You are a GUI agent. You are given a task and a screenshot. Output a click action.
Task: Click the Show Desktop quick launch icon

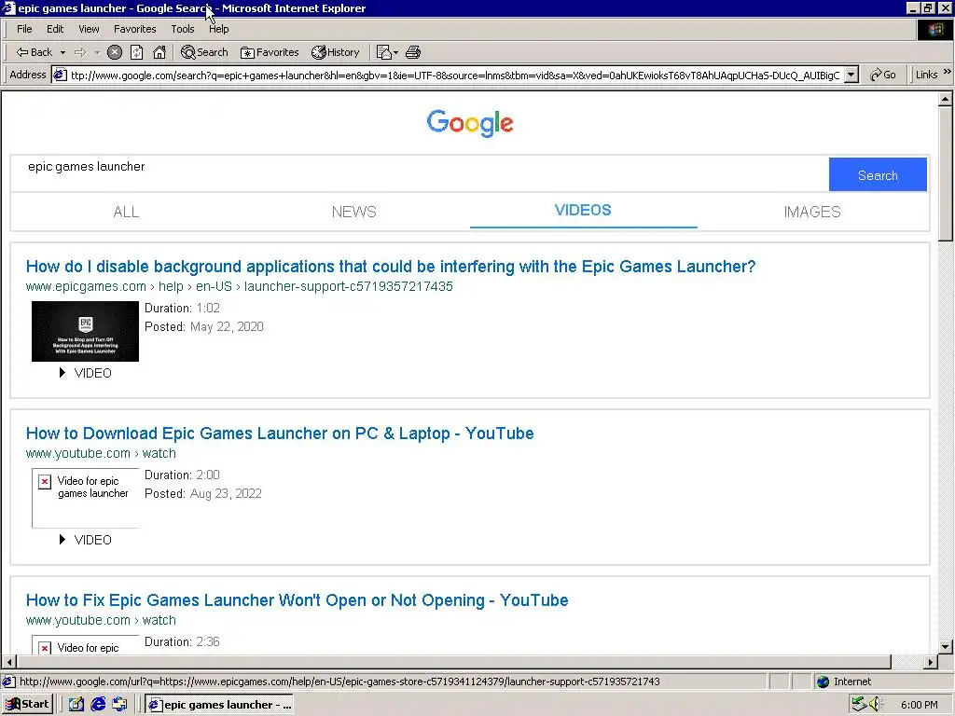pos(76,705)
